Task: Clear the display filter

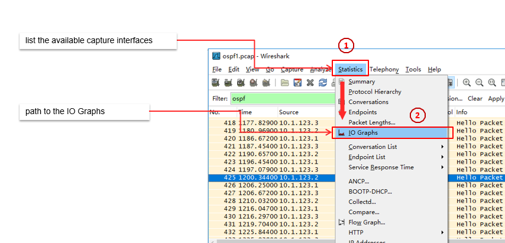Action: pos(475,99)
